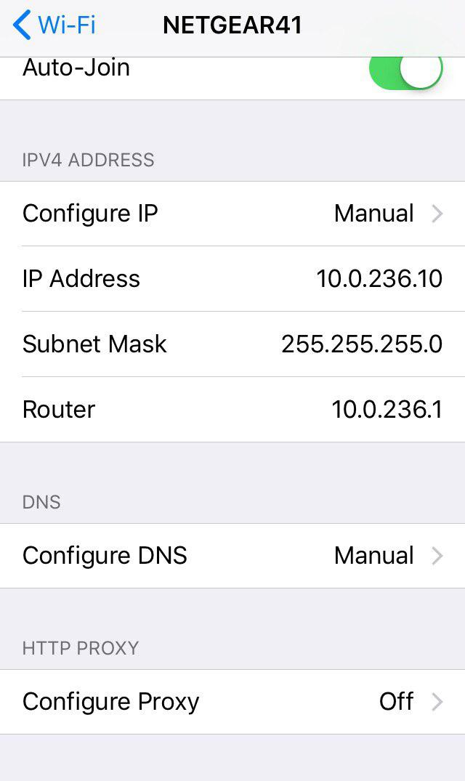Open the Configure IP disclosure chevron
Screen dimensions: 465x781
[437, 214]
